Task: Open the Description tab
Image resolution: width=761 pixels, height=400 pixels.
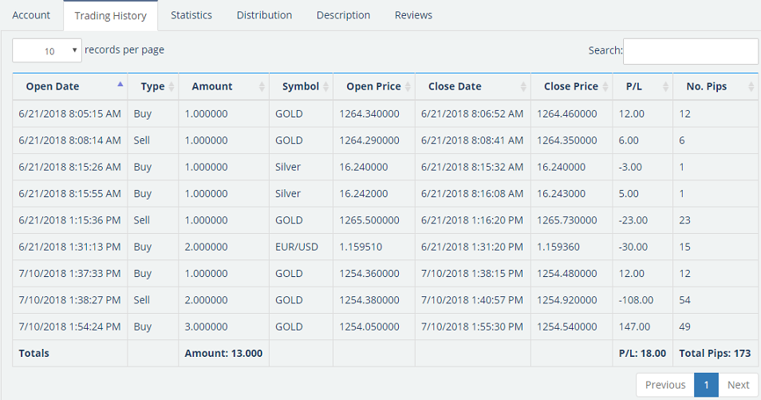Action: [x=343, y=15]
